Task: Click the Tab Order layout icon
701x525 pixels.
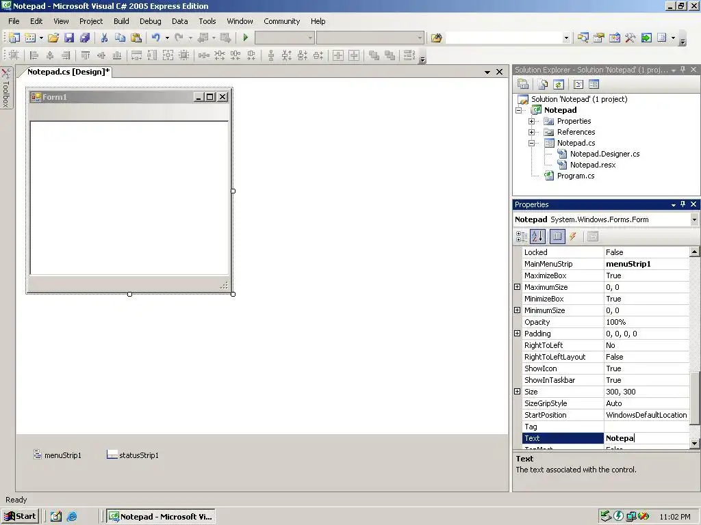Action: [409, 55]
